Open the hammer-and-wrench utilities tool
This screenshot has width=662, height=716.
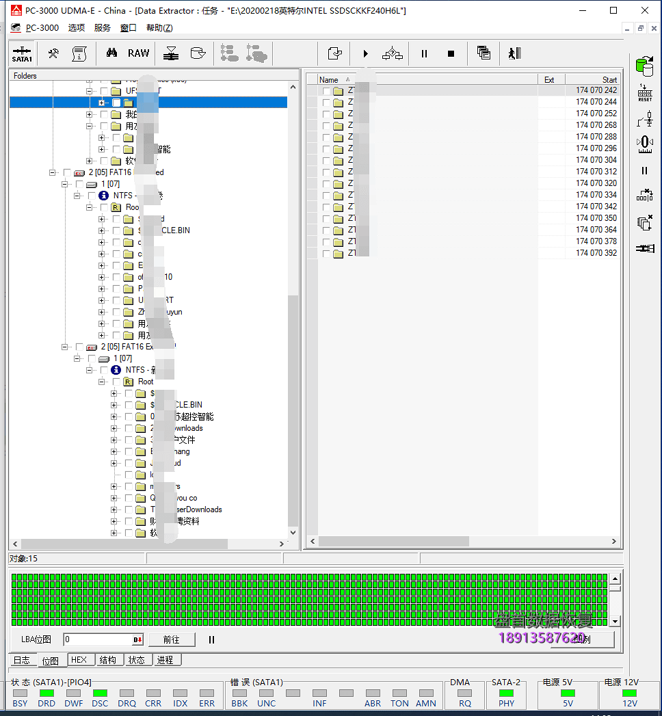click(53, 54)
